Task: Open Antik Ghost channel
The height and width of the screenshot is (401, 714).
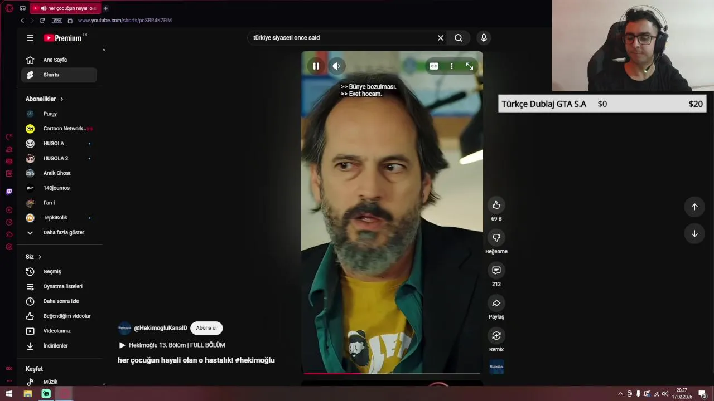Action: (x=59, y=173)
